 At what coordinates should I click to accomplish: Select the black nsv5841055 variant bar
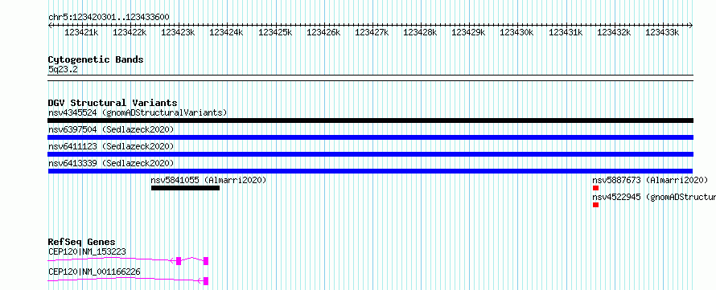click(185, 188)
